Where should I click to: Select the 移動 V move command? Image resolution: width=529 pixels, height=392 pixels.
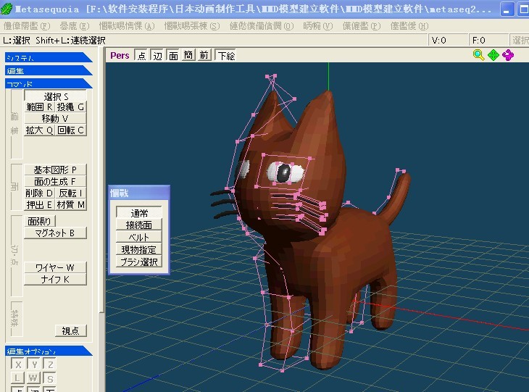[x=55, y=119]
